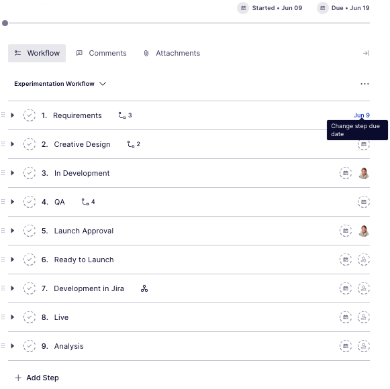The height and width of the screenshot is (389, 390).
Task: Click the Jun 9 due date link
Action: (x=362, y=115)
